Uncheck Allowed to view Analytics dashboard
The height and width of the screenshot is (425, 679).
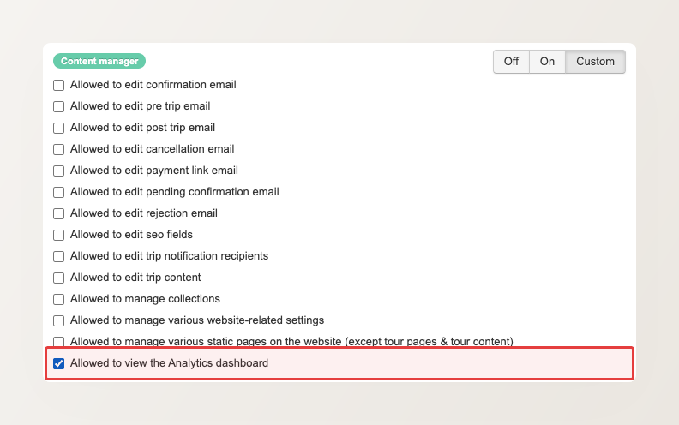point(59,363)
